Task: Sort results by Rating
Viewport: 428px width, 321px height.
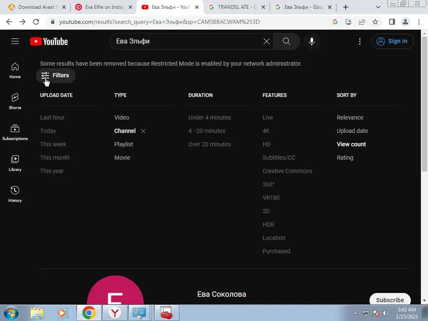Action: click(x=345, y=158)
